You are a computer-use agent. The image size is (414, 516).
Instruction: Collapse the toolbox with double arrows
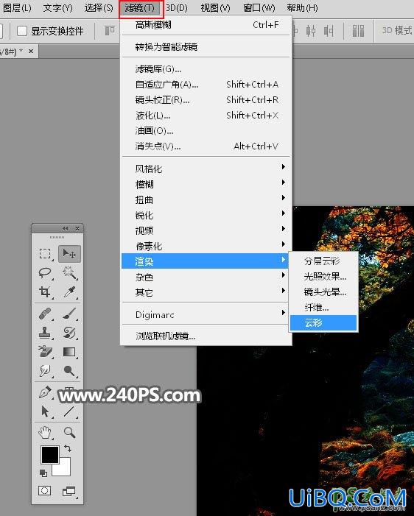(66, 228)
